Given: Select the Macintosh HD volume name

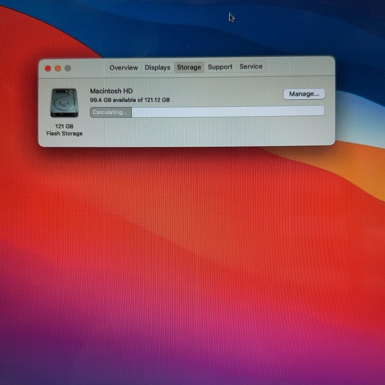Looking at the screenshot, I should pos(111,91).
